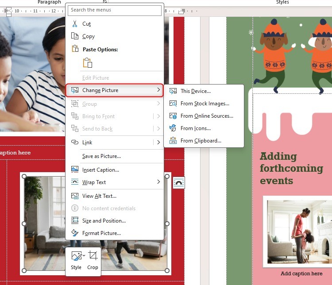Image resolution: width=332 pixels, height=285 pixels.
Task: Choose Insert Caption... menu entry
Action: pos(115,170)
